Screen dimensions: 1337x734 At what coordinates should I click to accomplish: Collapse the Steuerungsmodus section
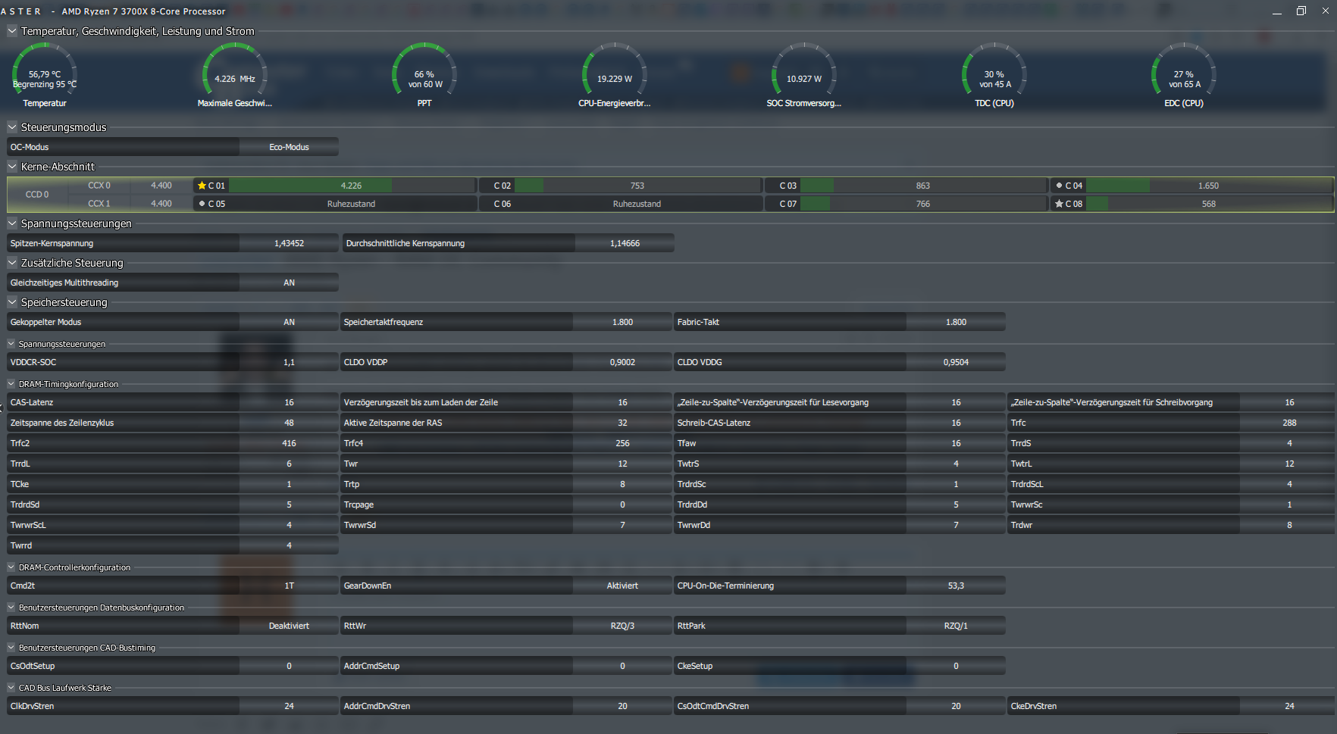click(x=12, y=127)
